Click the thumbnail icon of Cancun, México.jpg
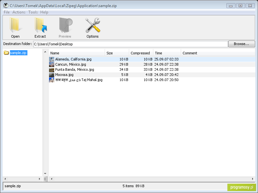Image resolution: width=258 pixels, height=193 pixels. [x=52, y=64]
